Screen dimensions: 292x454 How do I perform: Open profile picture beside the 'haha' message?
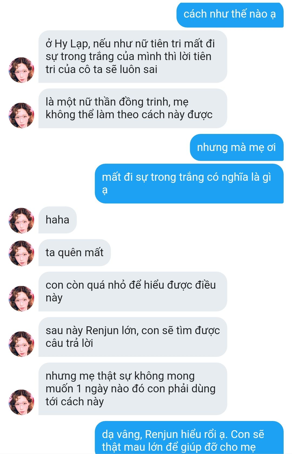click(22, 220)
